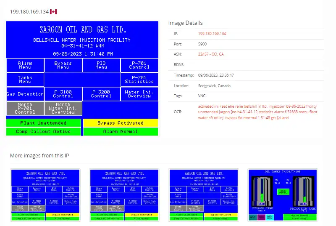The width and height of the screenshot is (336, 226).
Task: Open the second Zargon thumbnail under More images
Action: pyautogui.click(x=124, y=195)
